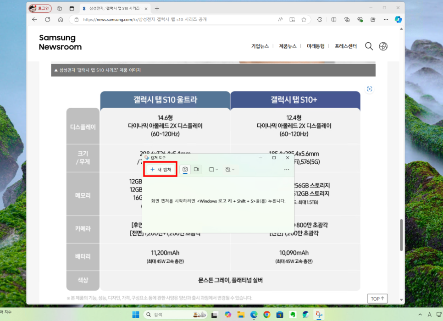Click the visual search icon beside table image
The width and height of the screenshot is (443, 321).
tap(369, 89)
